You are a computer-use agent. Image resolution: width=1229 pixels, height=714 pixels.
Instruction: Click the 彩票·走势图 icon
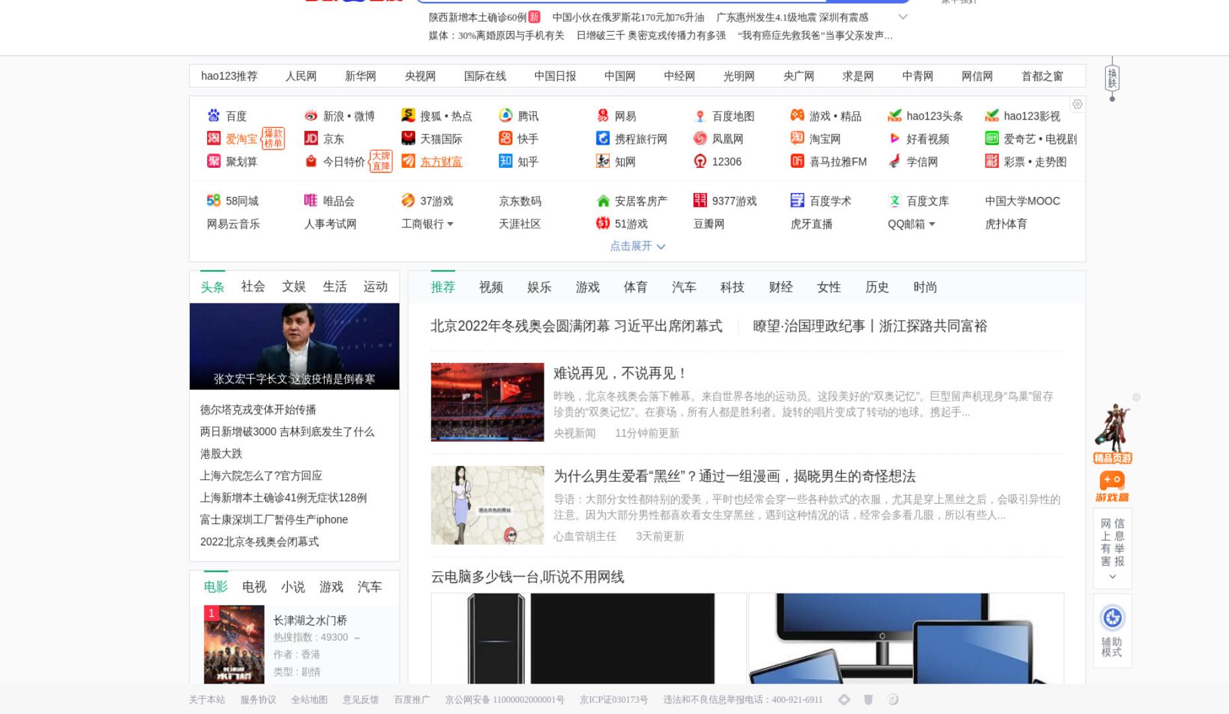click(992, 161)
